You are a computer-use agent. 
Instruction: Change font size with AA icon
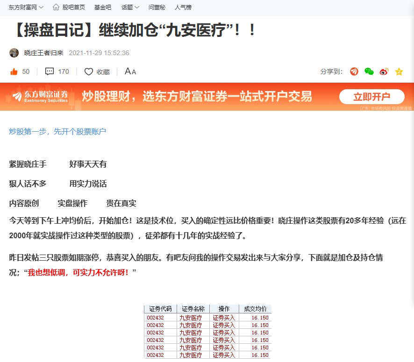(130, 71)
